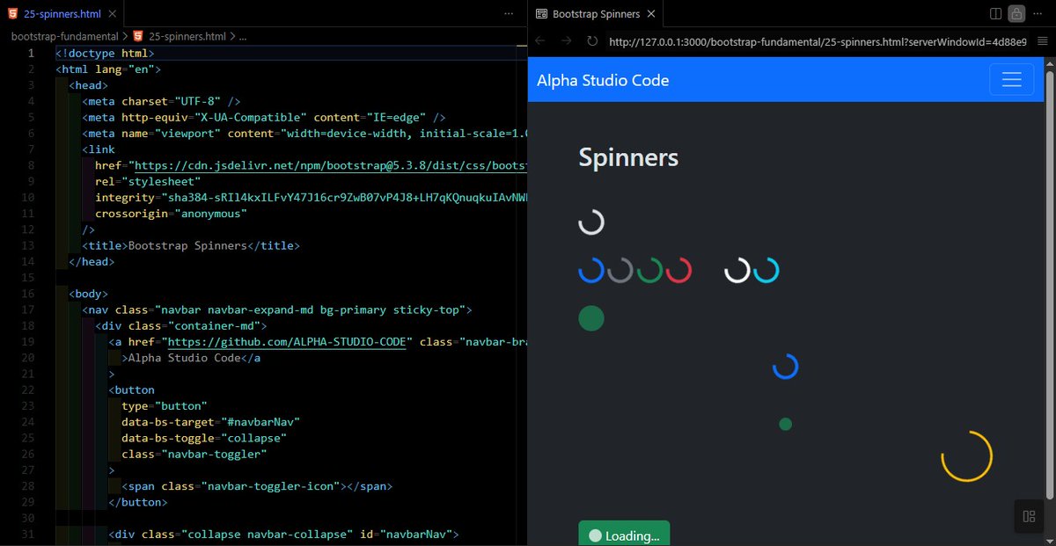Click the Bootstrap Spinners title text in code
The height and width of the screenshot is (546, 1056).
coord(187,245)
